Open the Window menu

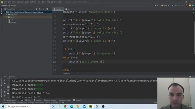point(54,2)
